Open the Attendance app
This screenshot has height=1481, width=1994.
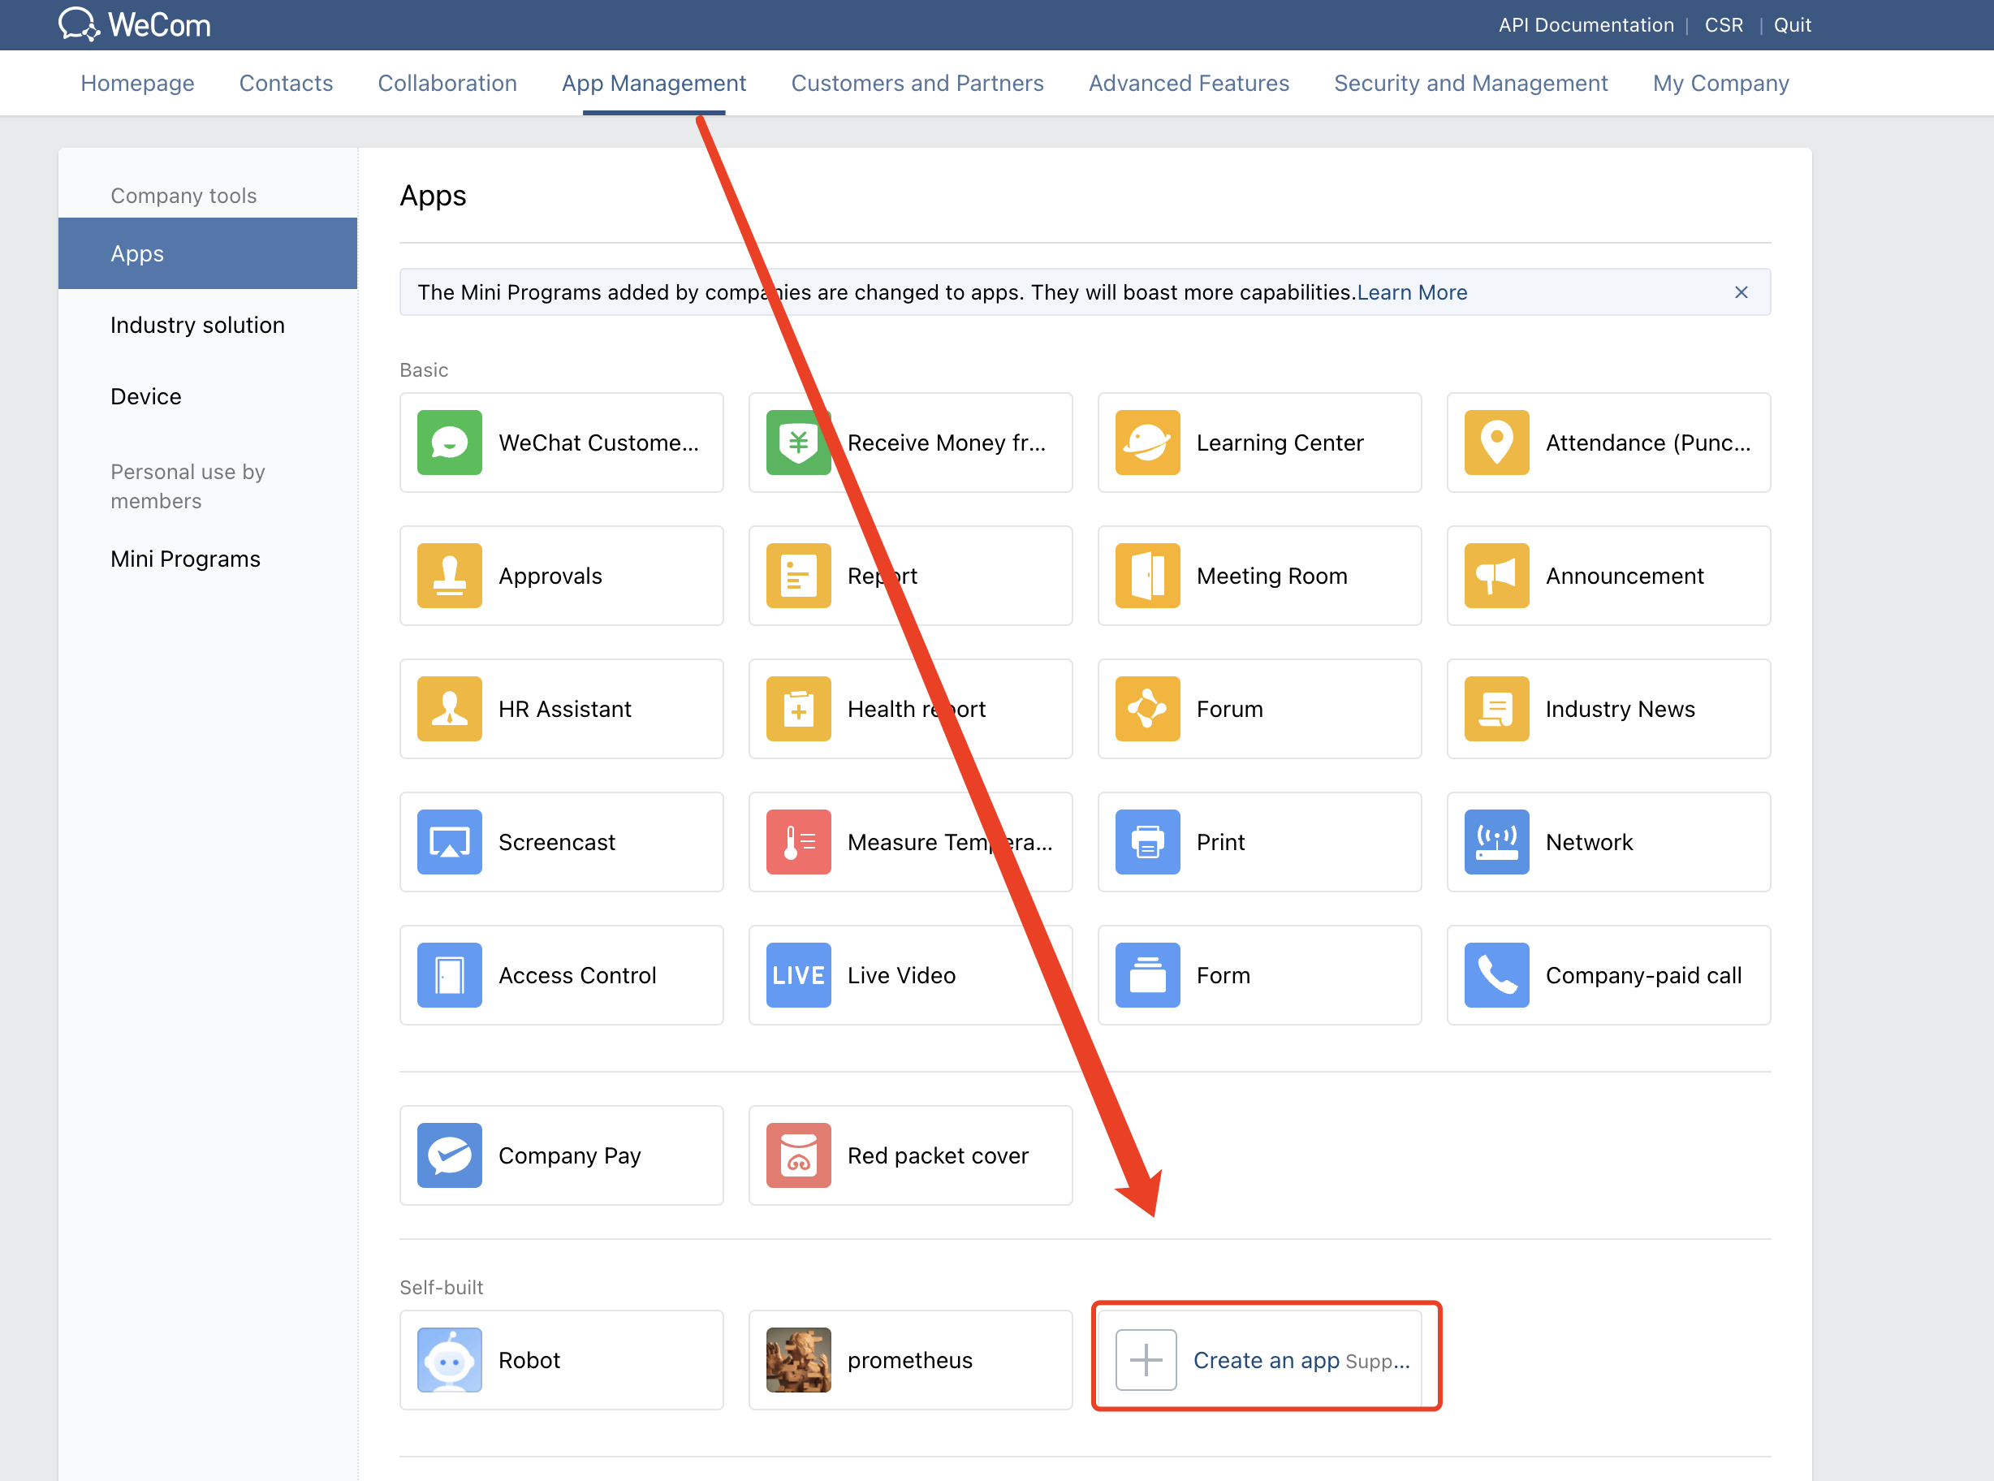[1610, 442]
